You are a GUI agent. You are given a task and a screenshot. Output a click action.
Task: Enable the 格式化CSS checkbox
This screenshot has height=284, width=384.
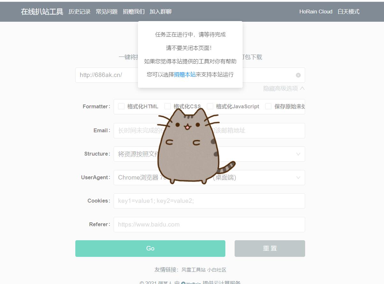click(x=168, y=106)
